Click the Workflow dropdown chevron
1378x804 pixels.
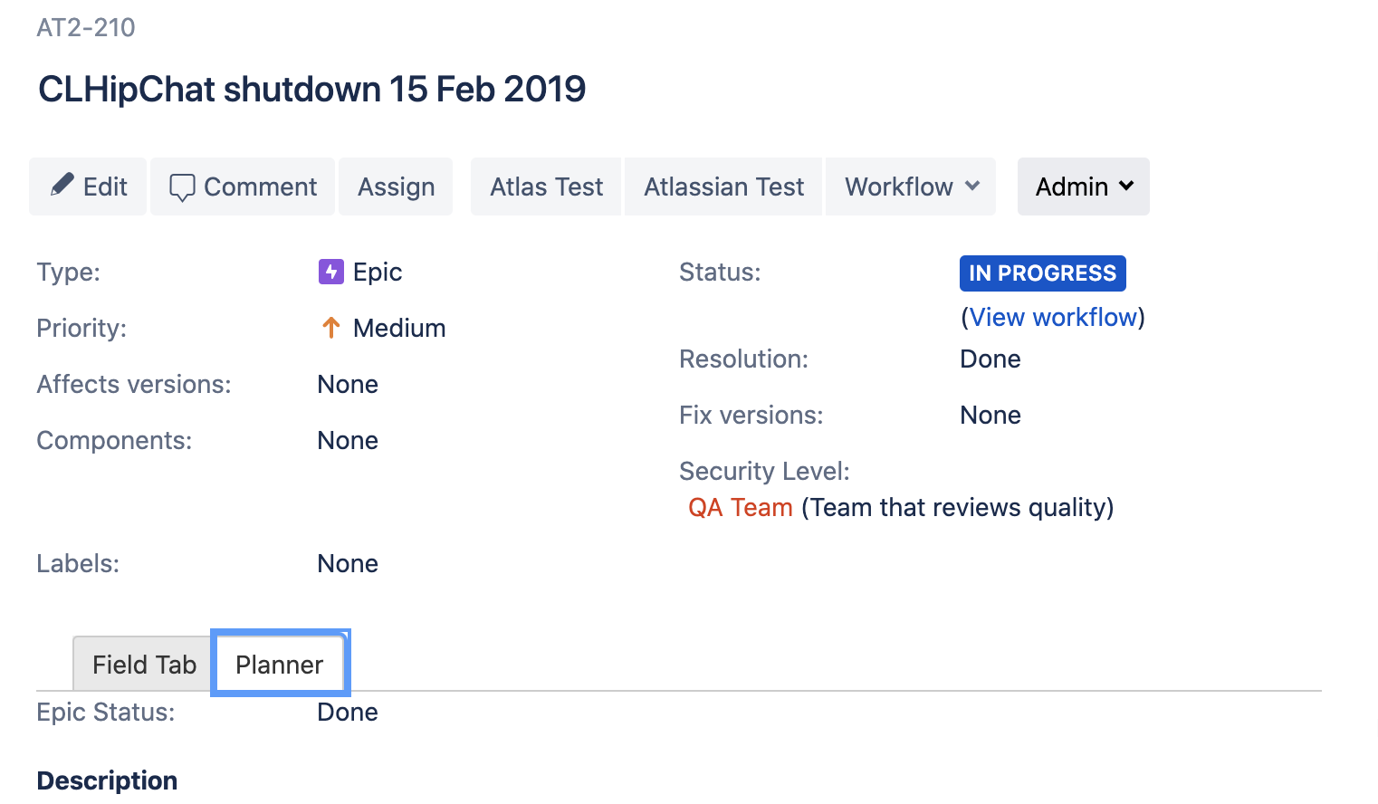point(973,187)
